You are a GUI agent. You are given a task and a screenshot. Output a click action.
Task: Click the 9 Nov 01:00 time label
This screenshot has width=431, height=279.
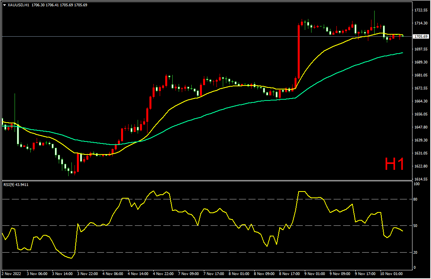pos(315,274)
